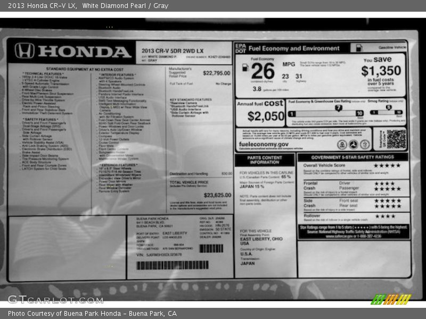
Task: Click the 7 marker on greenhouse gas rating
Action: (x=338, y=108)
